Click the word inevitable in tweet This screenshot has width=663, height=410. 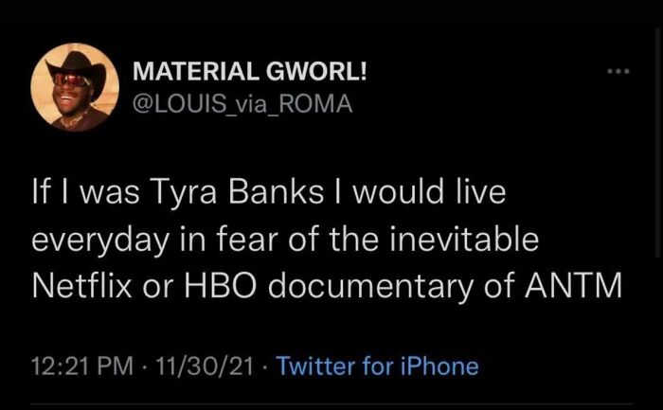click(x=464, y=240)
